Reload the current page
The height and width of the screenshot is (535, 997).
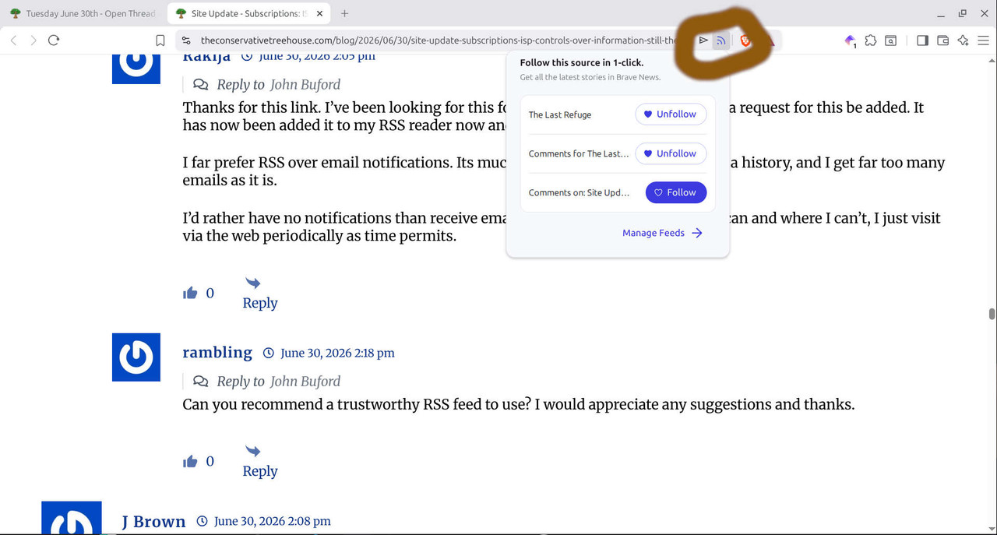pos(54,40)
